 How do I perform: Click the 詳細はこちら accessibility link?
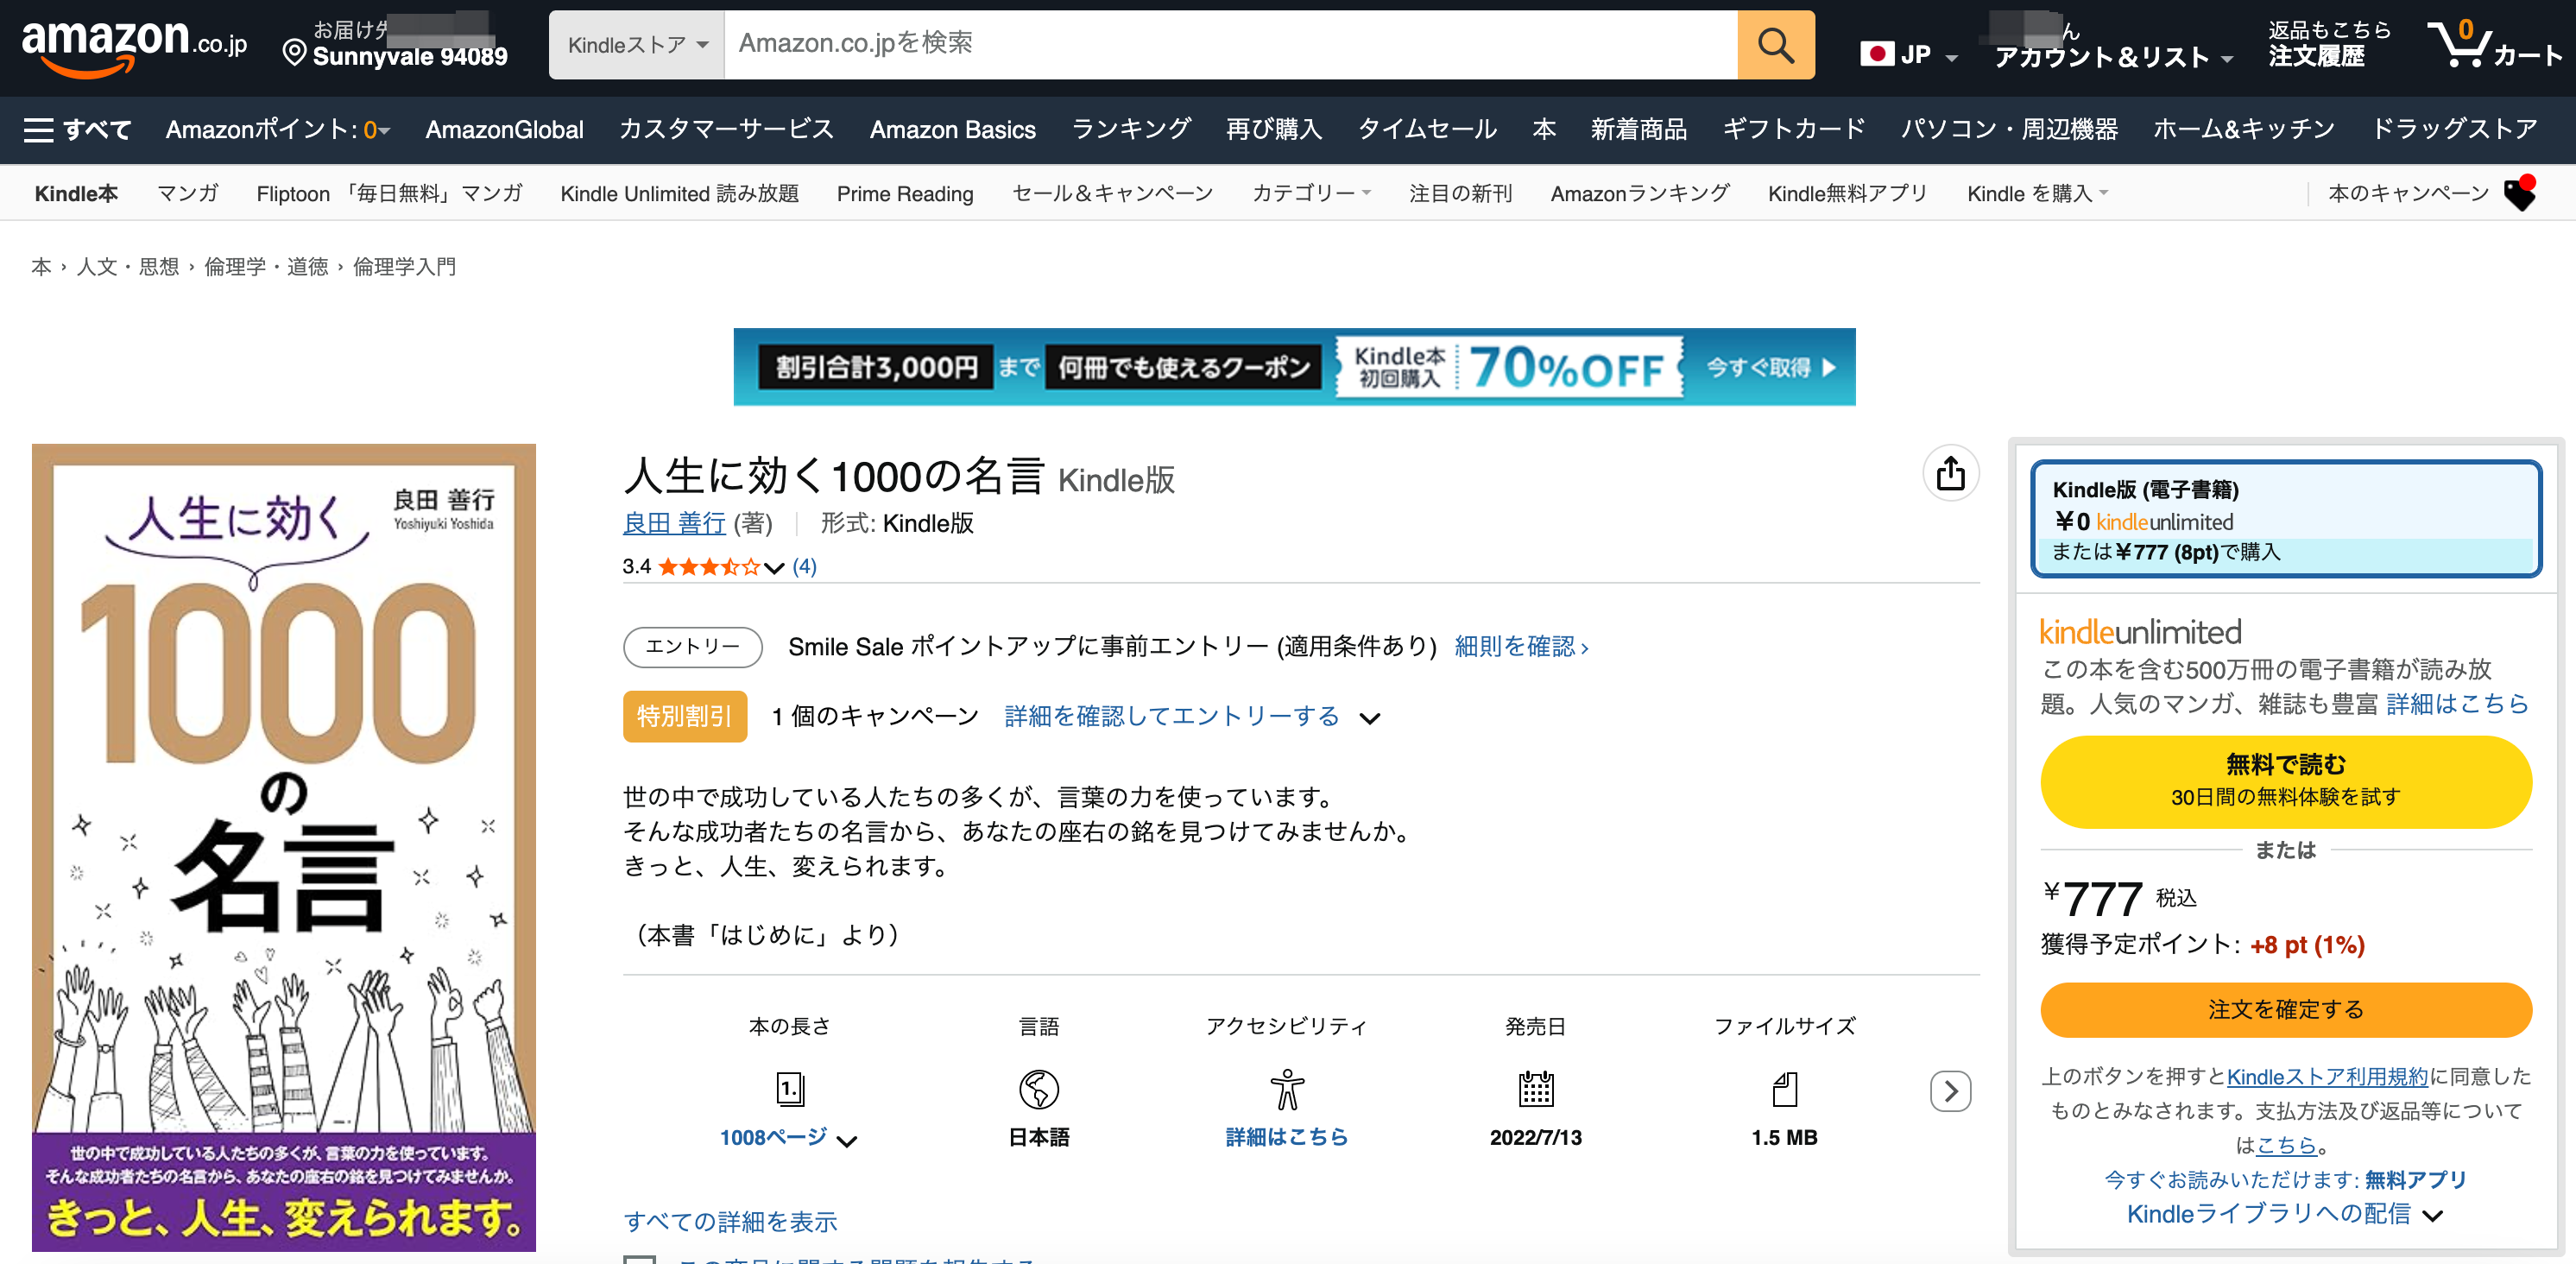[x=1287, y=1137]
